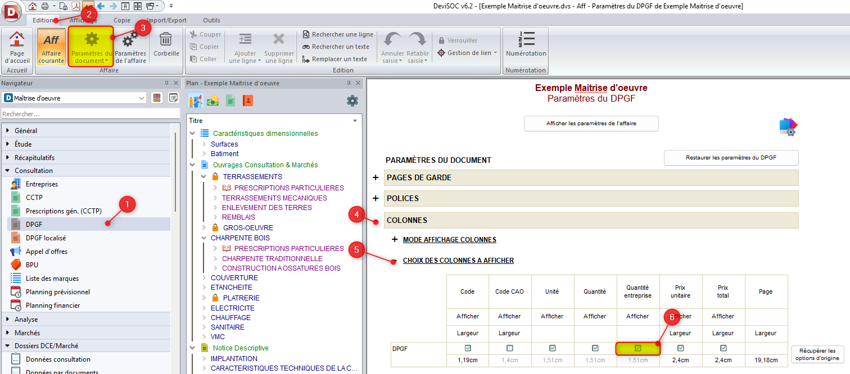This screenshot has height=374, width=850.
Task: Click the Plan panel settings gear icon
Action: (352, 101)
